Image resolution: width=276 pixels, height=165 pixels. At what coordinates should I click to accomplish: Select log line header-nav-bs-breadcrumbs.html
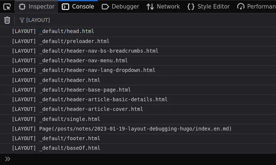click(x=138, y=51)
